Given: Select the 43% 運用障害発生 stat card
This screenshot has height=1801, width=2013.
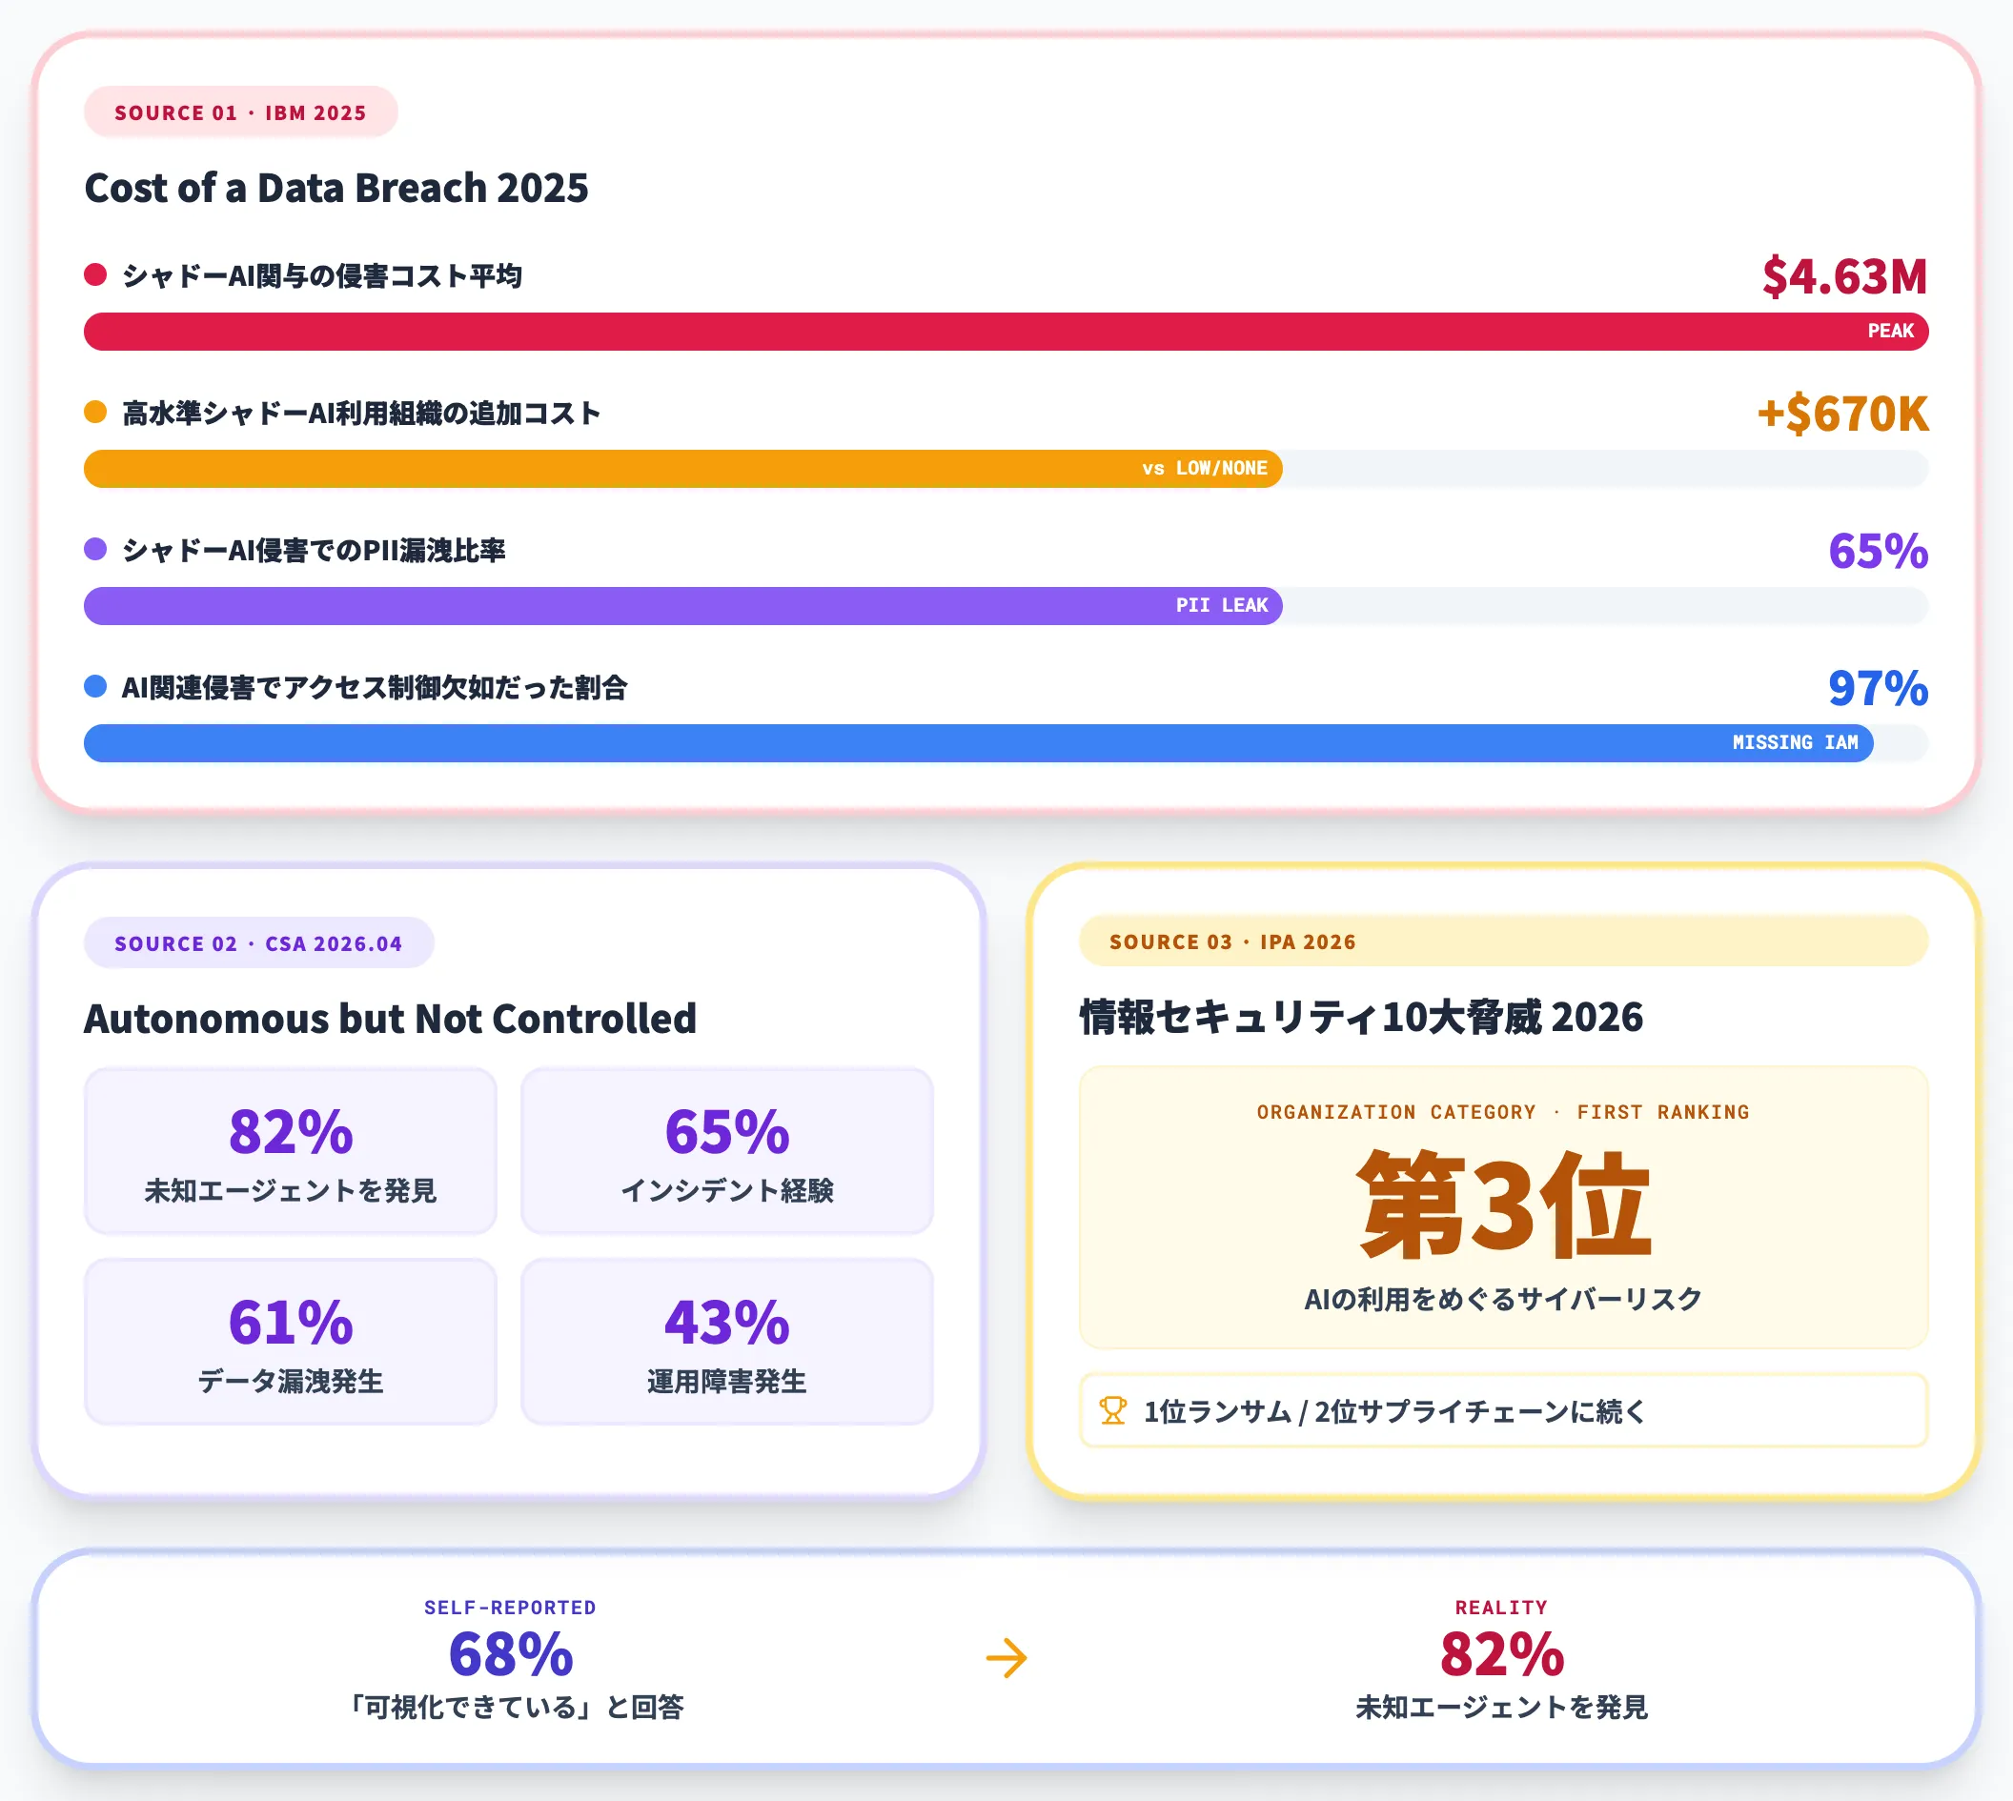Looking at the screenshot, I should point(727,1342).
